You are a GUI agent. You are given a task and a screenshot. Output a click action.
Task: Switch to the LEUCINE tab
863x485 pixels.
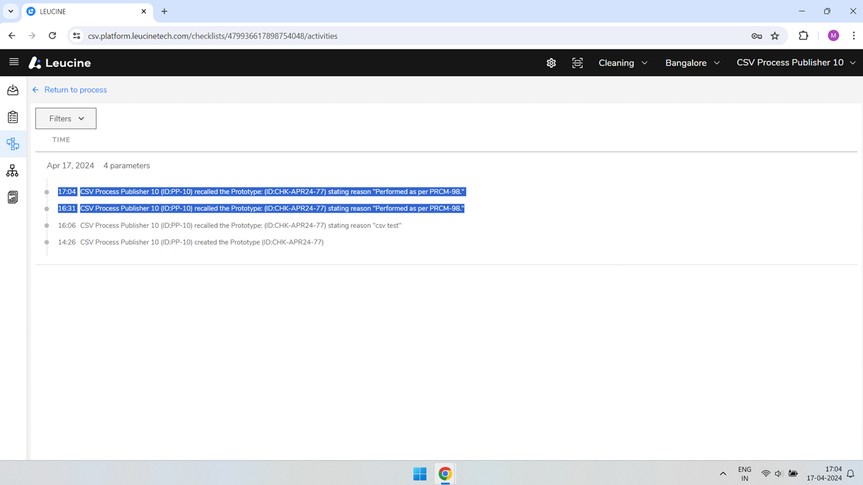tap(87, 11)
